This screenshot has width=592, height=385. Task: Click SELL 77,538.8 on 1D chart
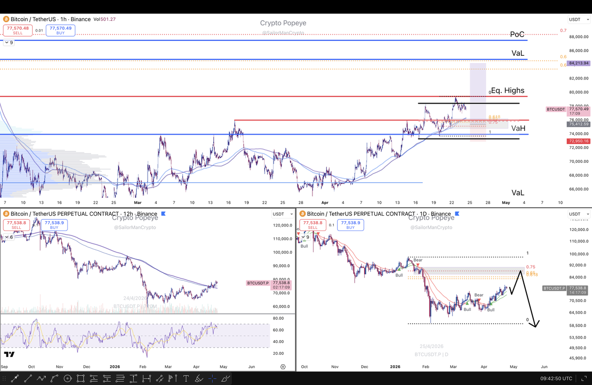point(313,225)
